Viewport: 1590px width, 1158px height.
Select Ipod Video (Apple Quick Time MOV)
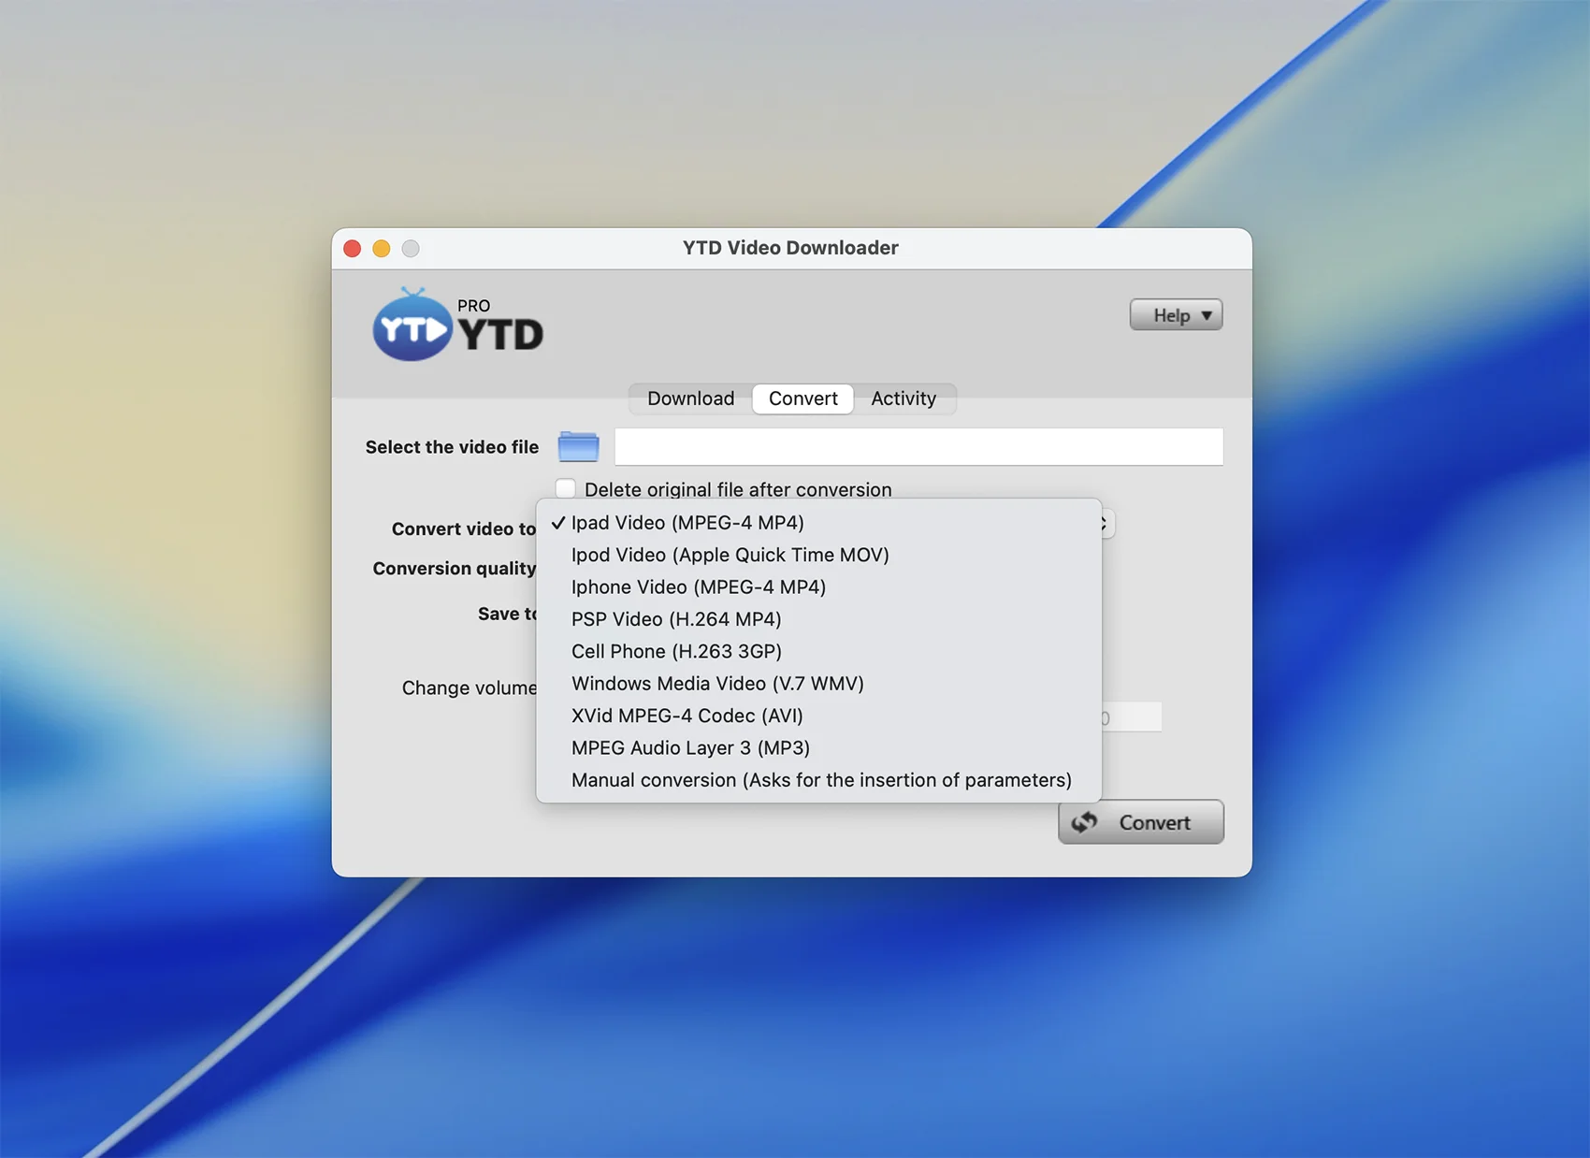[730, 555]
